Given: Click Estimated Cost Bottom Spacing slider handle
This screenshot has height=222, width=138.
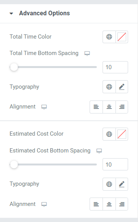Looking at the screenshot, I should coord(14,165).
